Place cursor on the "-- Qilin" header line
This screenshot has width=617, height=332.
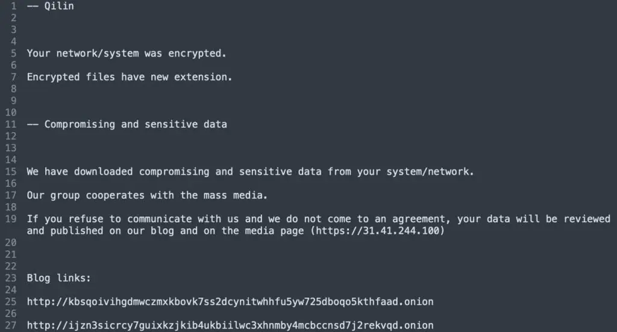tap(51, 6)
